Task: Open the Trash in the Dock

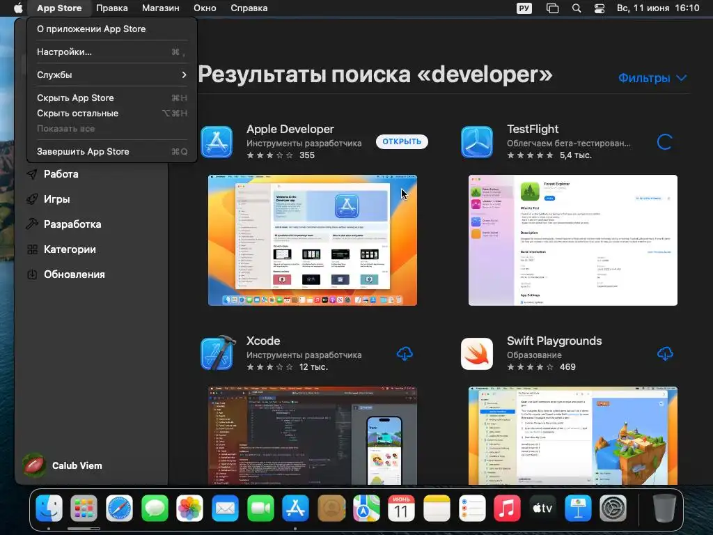Action: point(664,508)
